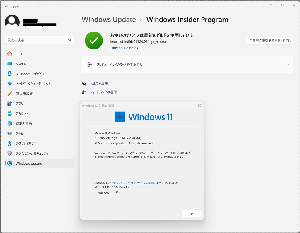Click お使いのデバイスは最新のビルド status heading
Image resolution: width=300 pixels, height=233 pixels.
pyautogui.click(x=153, y=35)
